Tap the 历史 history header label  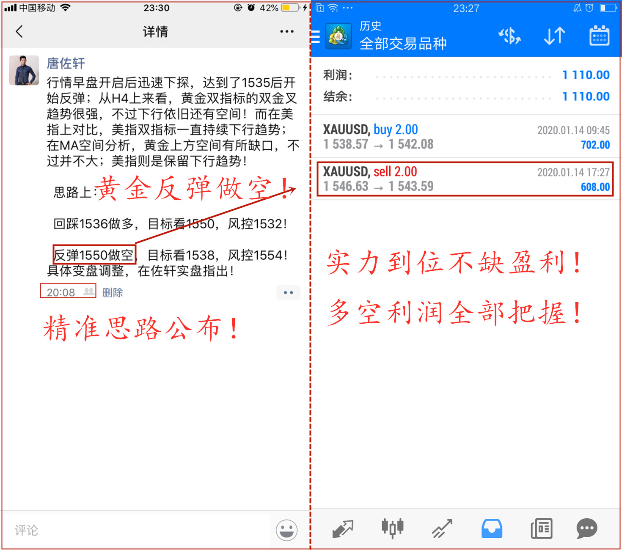371,26
